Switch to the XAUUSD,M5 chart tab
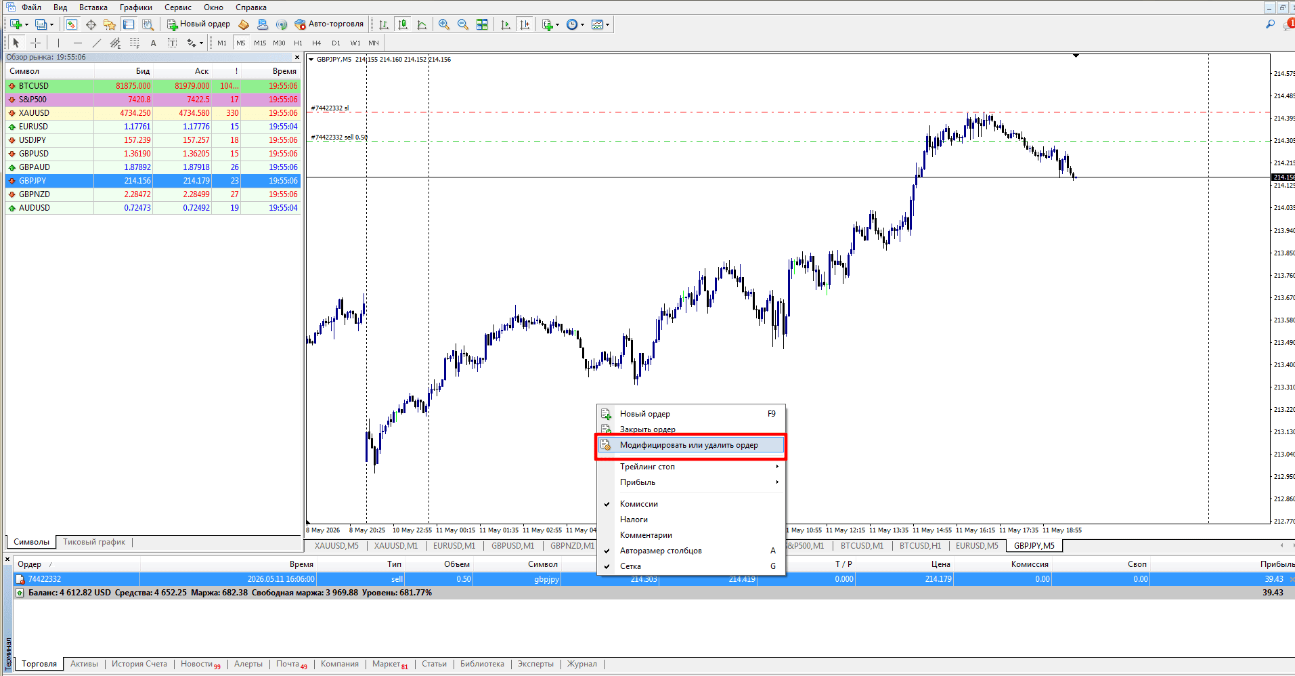This screenshot has height=676, width=1295. click(336, 546)
